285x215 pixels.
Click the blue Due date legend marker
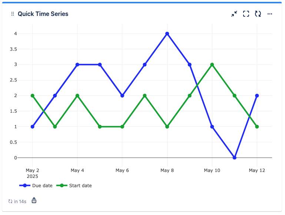[25, 185]
